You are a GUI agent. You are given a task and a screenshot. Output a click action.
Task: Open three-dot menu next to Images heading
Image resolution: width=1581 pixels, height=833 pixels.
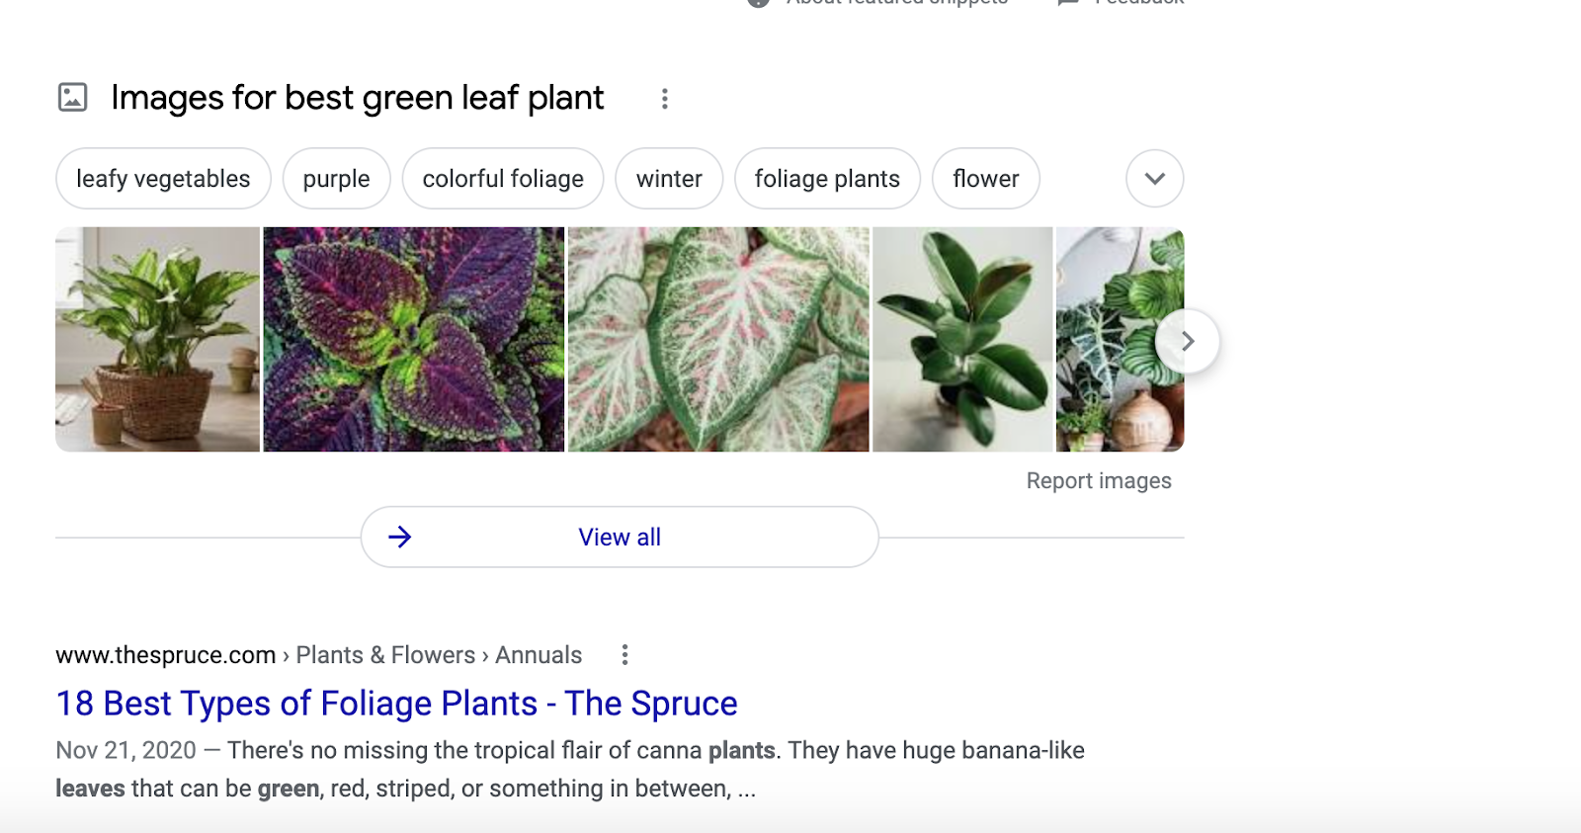coord(665,99)
